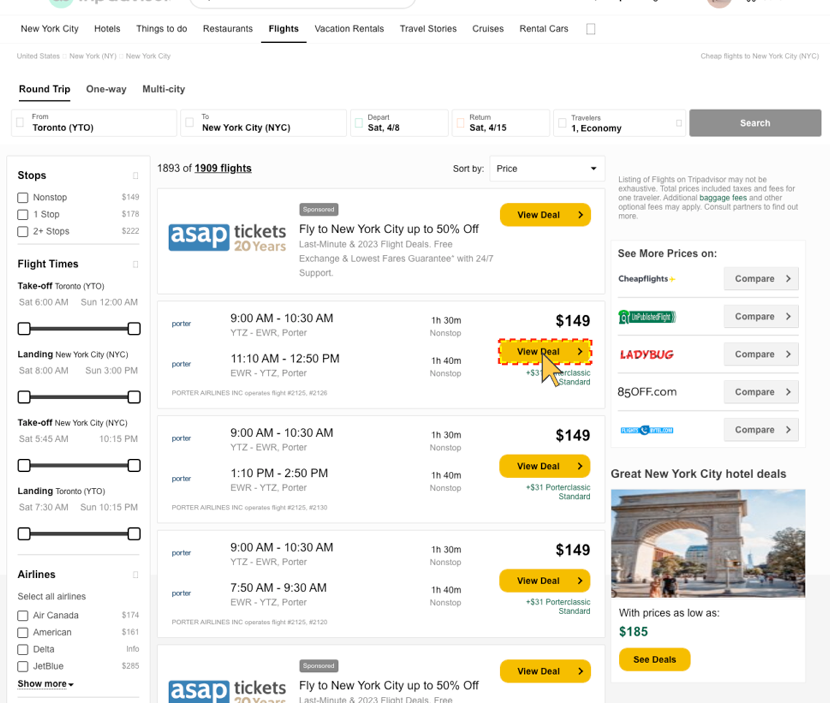The width and height of the screenshot is (830, 703).
Task: Click New York (NY) breadcrumb
Action: (93, 56)
